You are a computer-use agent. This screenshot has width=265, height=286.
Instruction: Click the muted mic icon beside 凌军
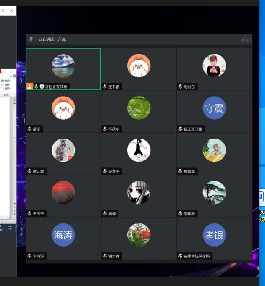29,129
